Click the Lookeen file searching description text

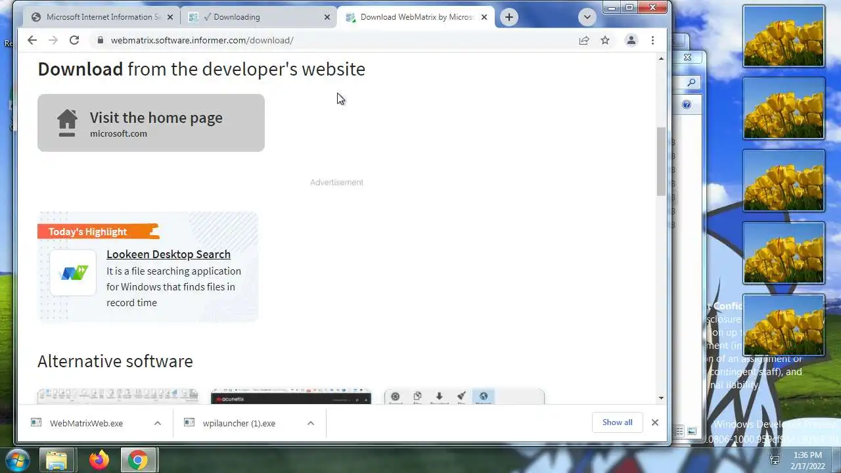click(173, 286)
